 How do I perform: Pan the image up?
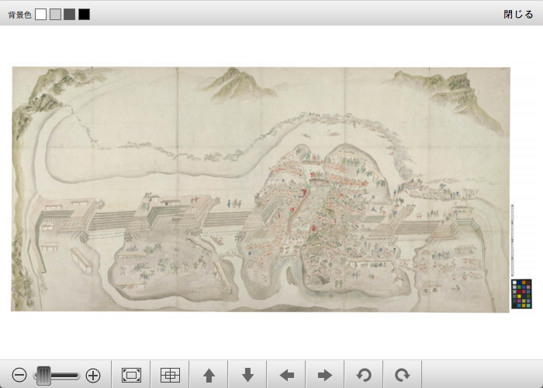click(x=209, y=375)
